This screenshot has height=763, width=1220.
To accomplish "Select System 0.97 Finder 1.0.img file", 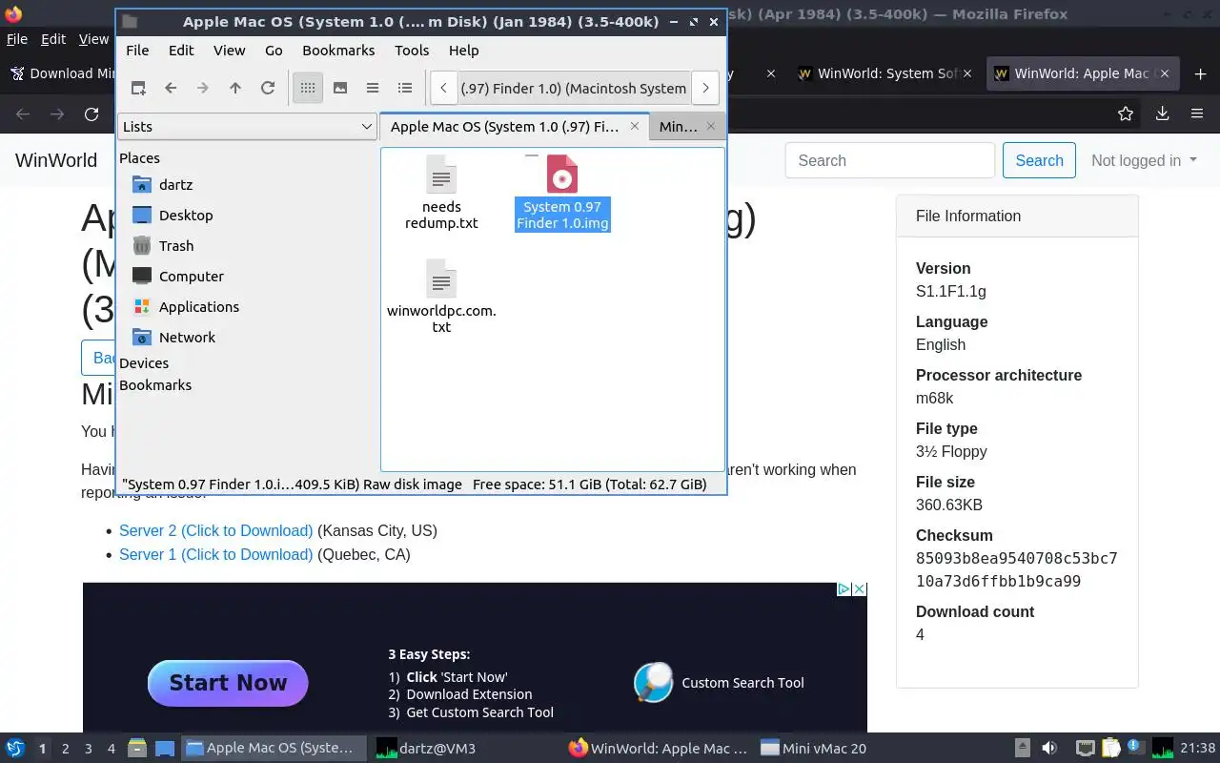I will [561, 194].
